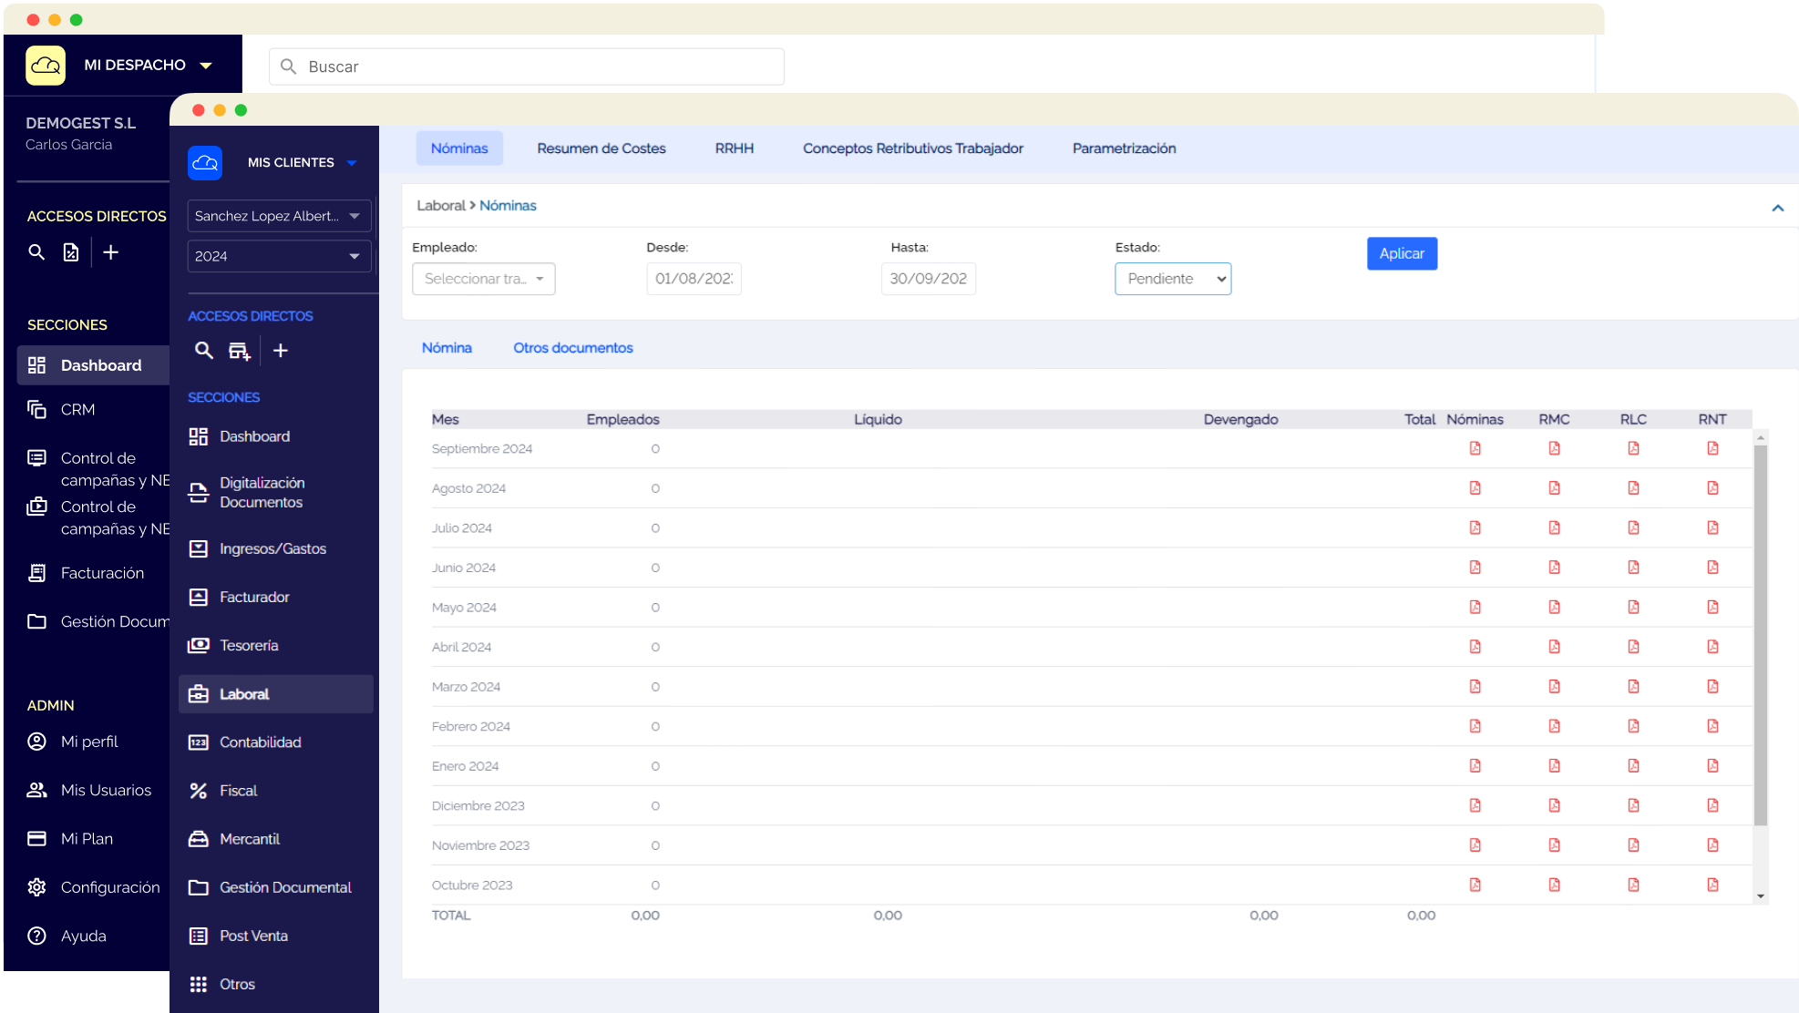Expand the Mis Clientes dropdown arrow
The width and height of the screenshot is (1799, 1013).
click(x=352, y=163)
